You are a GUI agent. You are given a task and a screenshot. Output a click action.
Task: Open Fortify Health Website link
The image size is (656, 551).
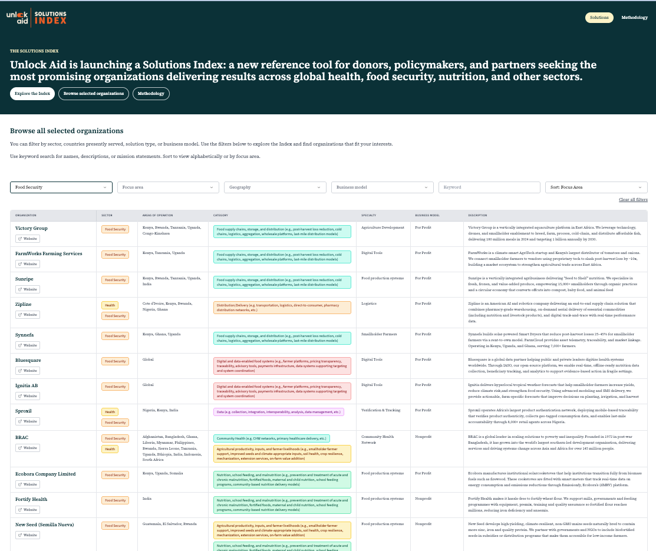28,510
